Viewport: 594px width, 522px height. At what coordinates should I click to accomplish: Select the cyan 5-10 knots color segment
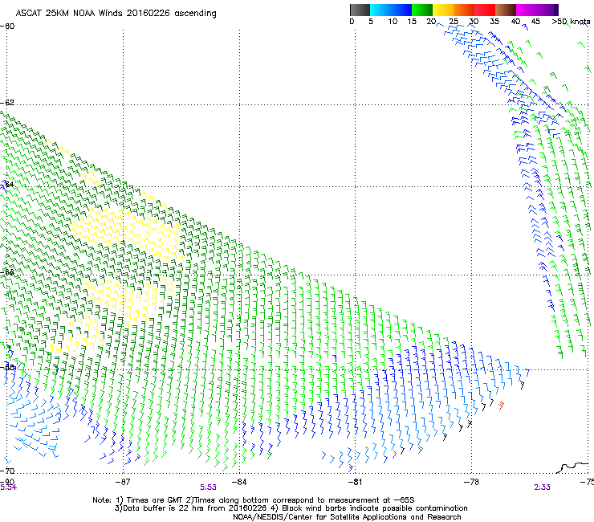tap(380, 10)
